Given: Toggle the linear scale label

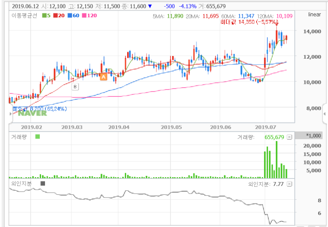Looking at the screenshot, I should coord(314,15).
